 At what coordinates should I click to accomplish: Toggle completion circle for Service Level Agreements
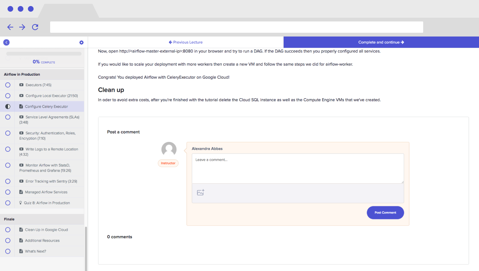pos(8,117)
